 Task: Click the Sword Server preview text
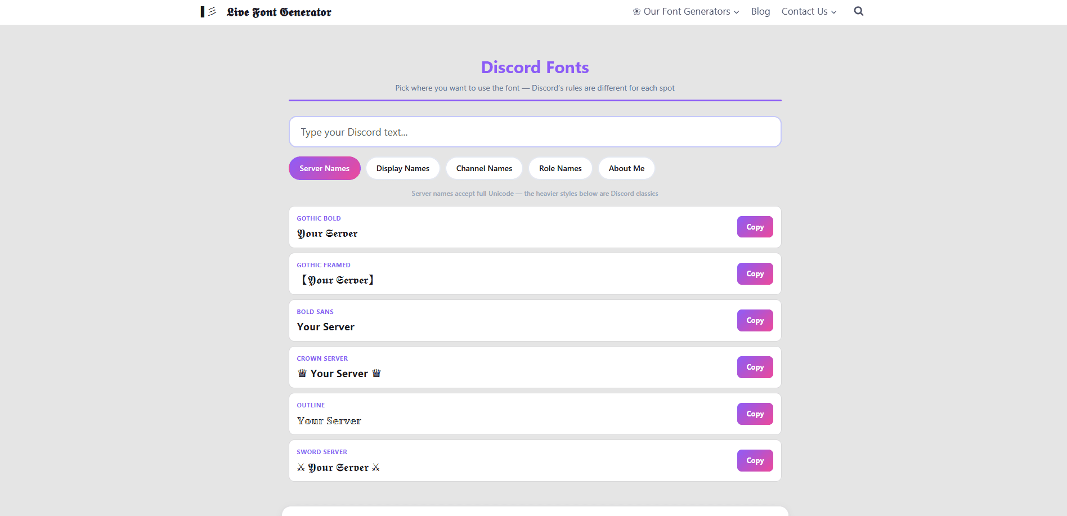pos(339,468)
